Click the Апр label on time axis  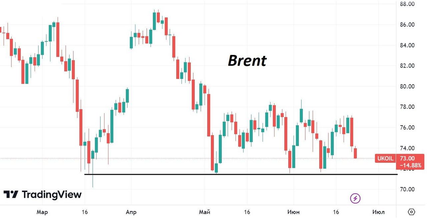(x=131, y=212)
